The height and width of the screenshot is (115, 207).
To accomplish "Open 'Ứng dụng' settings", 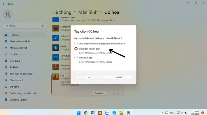I will tap(24, 61).
